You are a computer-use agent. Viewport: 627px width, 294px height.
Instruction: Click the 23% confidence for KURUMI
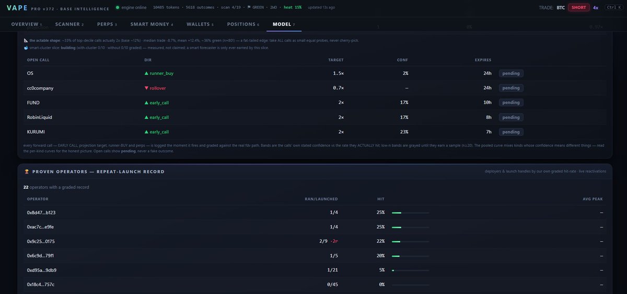pyautogui.click(x=404, y=132)
